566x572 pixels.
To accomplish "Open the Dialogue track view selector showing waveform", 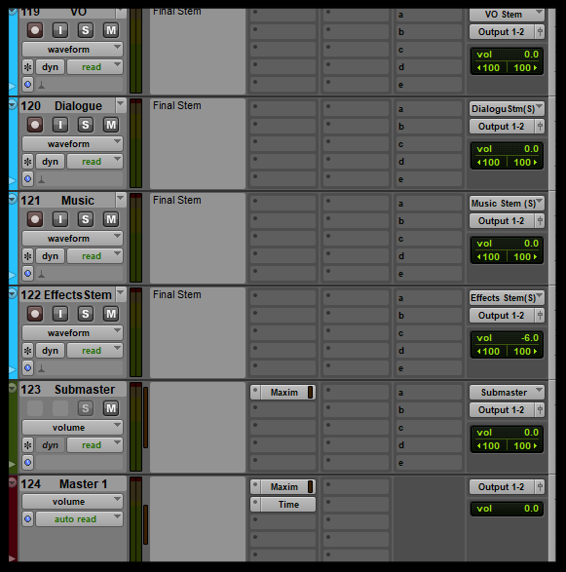I will coord(72,144).
